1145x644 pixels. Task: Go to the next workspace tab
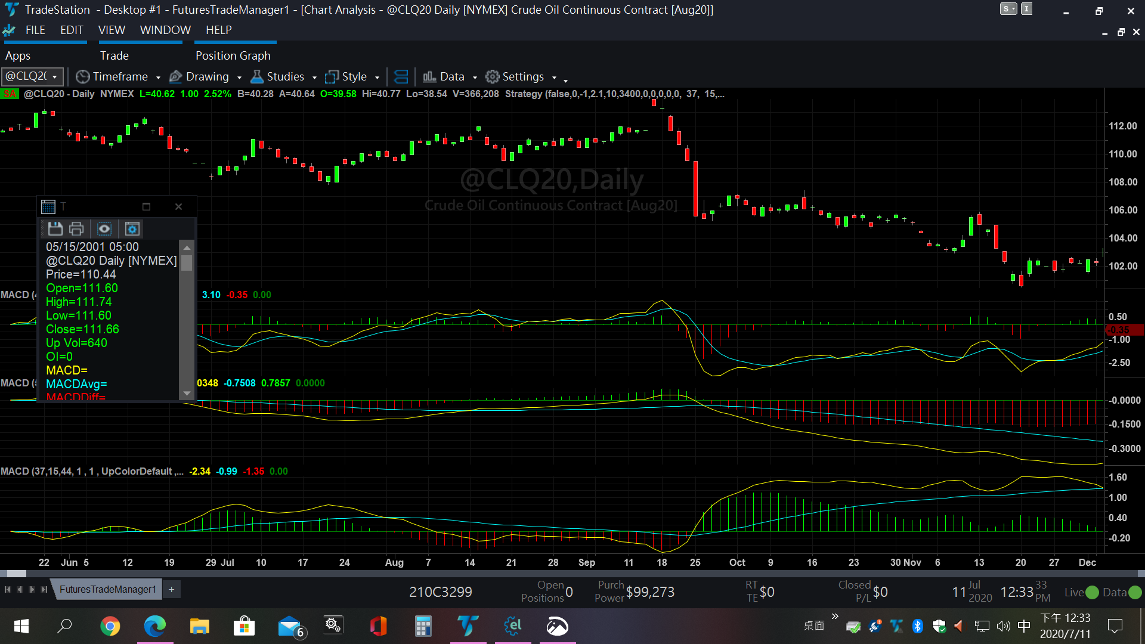[x=32, y=589]
